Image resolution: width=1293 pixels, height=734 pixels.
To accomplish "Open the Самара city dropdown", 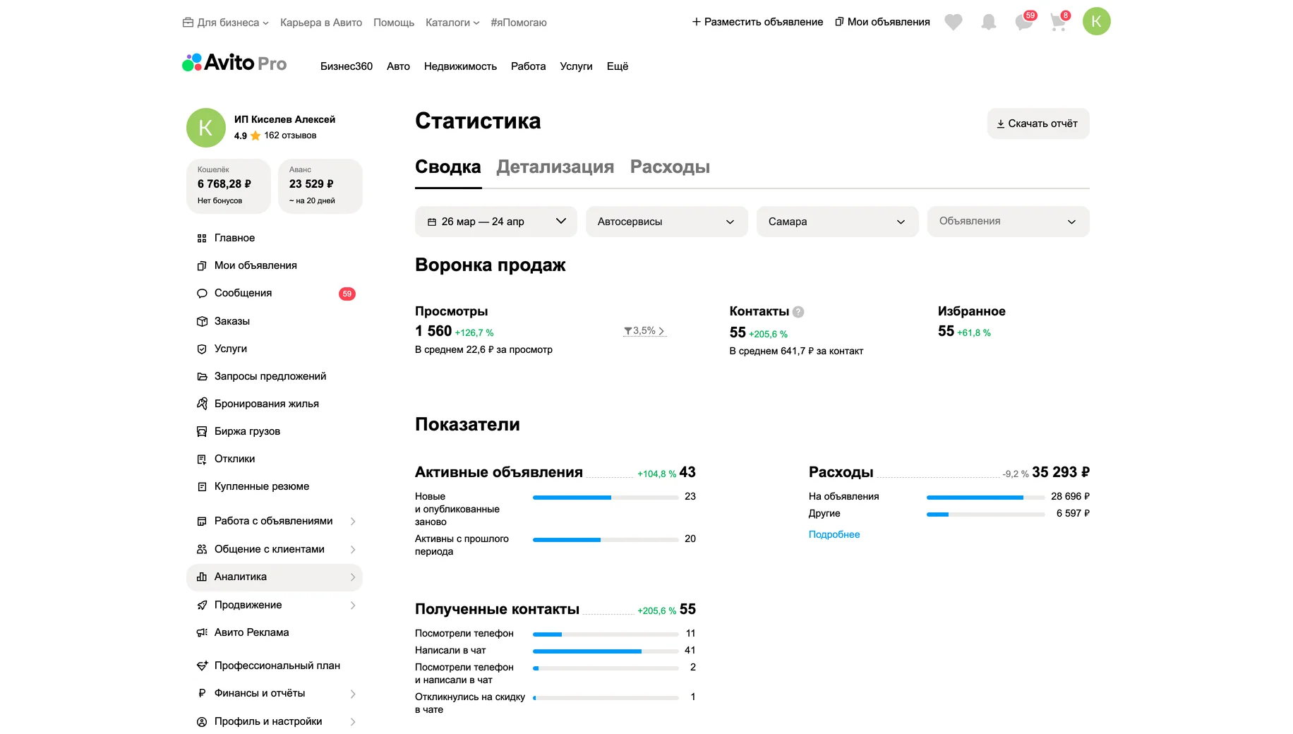I will tap(837, 222).
